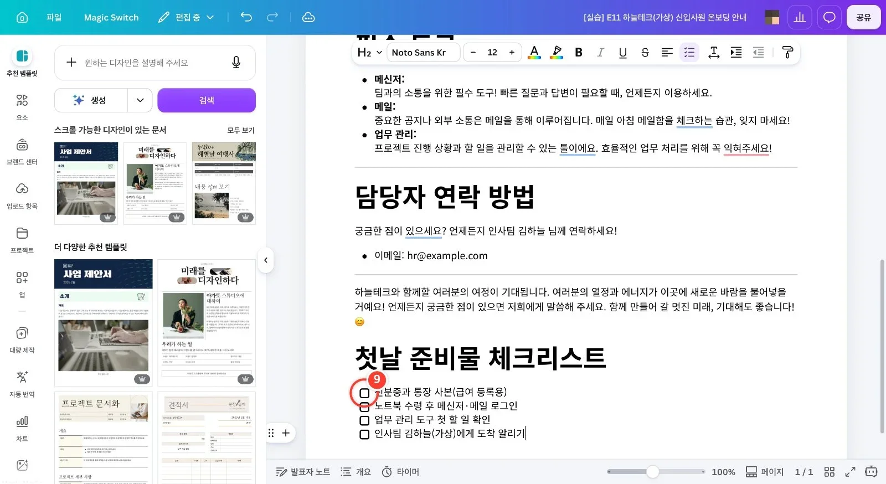Open the H2 text style dropdown

[x=369, y=53]
